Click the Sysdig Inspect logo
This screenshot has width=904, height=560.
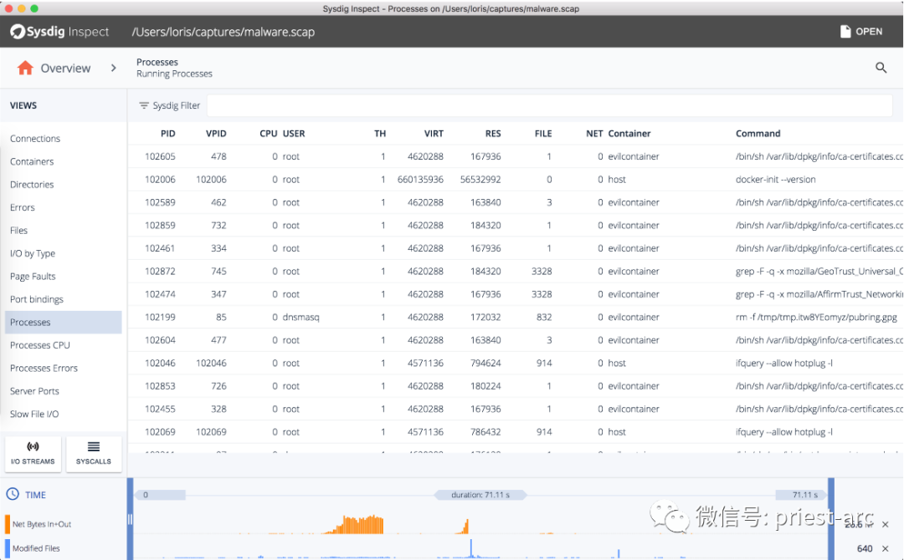coord(59,32)
